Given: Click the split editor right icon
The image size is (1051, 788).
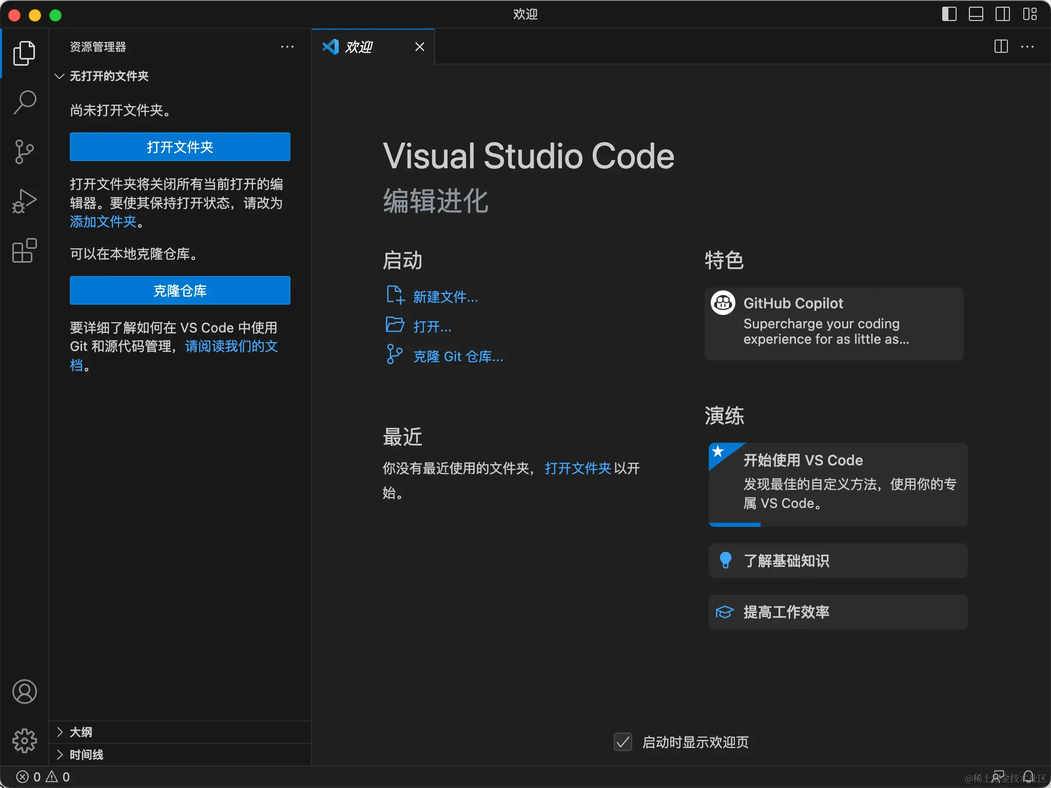Looking at the screenshot, I should click(1001, 47).
